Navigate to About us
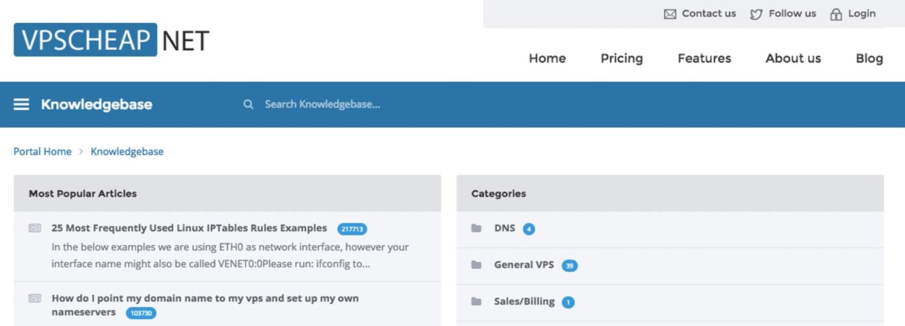The width and height of the screenshot is (905, 326). [793, 58]
